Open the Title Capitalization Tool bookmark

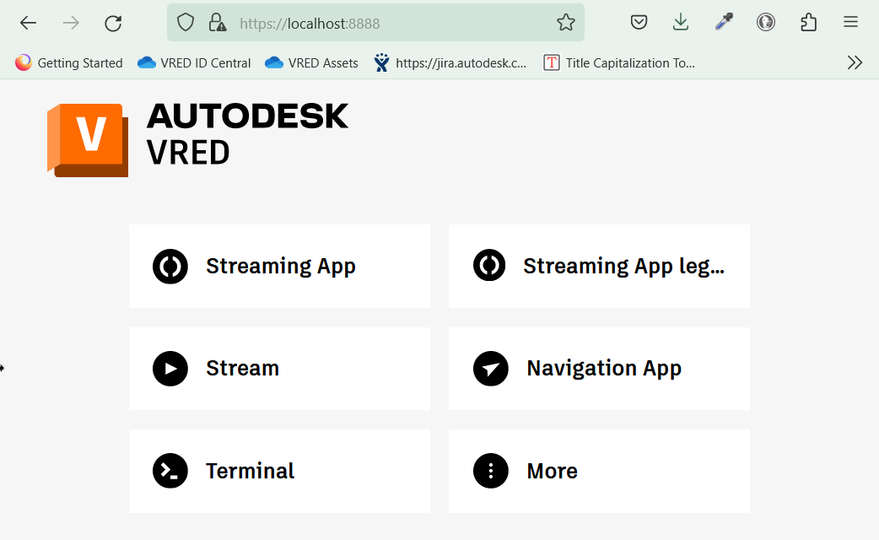(x=619, y=62)
